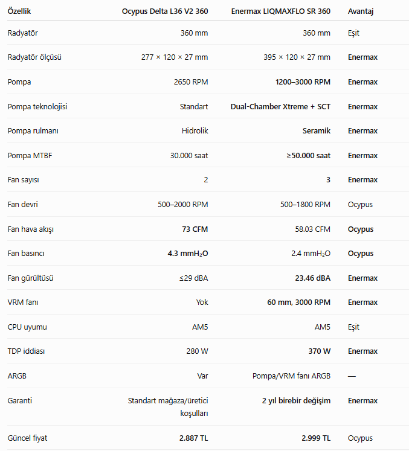The image size is (409, 451).
Task: Select the Pompa/VRM fanı ARGB cell
Action: click(291, 376)
